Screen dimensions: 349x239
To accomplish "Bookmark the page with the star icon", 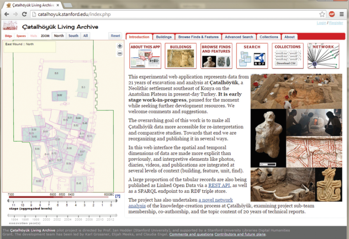I will 322,14.
